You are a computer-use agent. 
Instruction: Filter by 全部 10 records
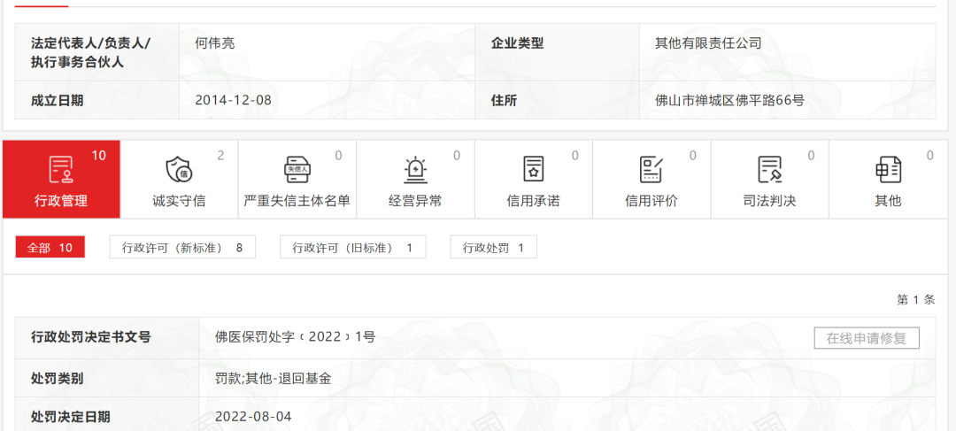click(x=50, y=248)
